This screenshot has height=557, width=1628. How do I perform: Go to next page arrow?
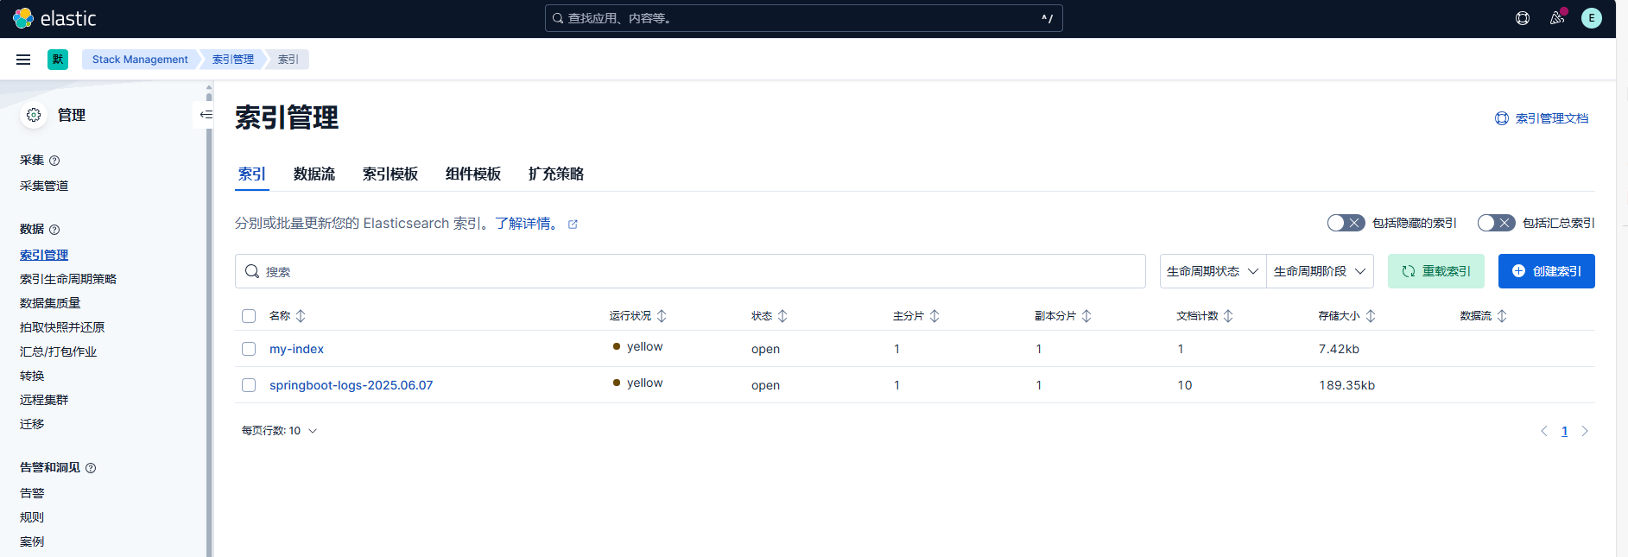click(x=1585, y=431)
